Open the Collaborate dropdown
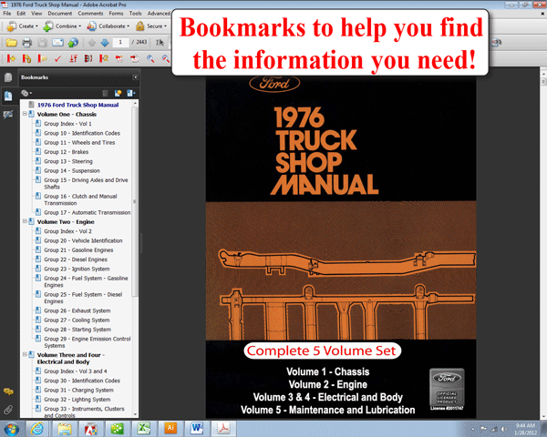547x437 pixels. click(x=108, y=26)
